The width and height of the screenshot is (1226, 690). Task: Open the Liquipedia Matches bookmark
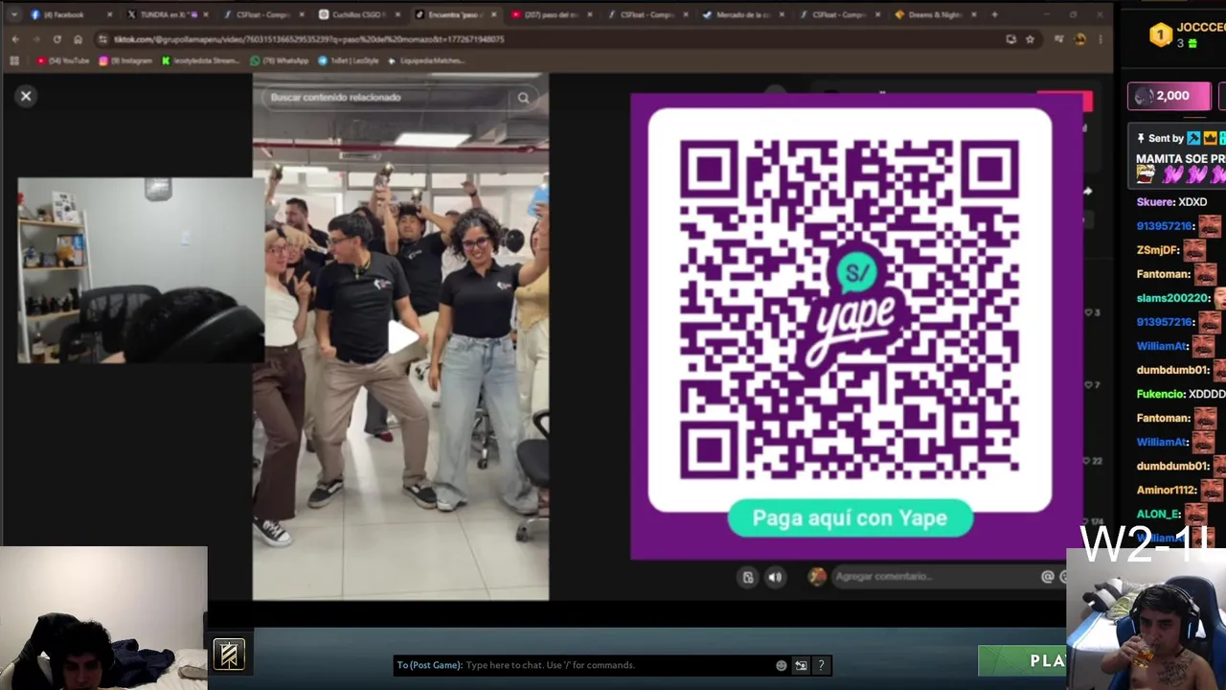point(426,60)
